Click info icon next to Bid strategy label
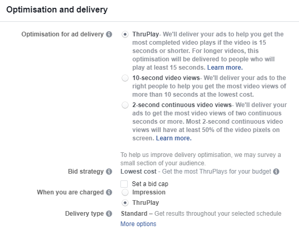The height and width of the screenshot is (236, 299). tap(109, 172)
